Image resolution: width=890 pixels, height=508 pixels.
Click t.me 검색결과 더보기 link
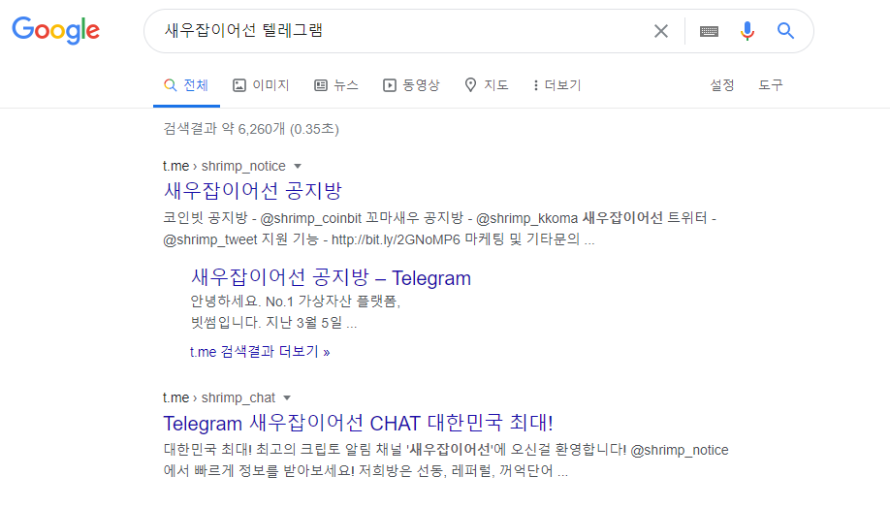pos(260,352)
